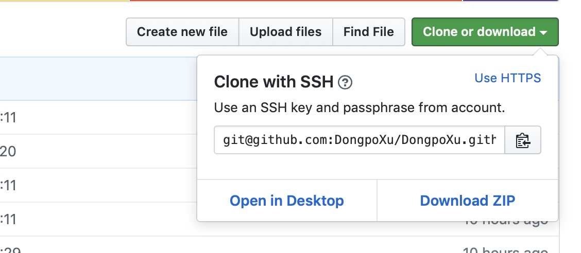Image resolution: width=581 pixels, height=253 pixels.
Task: Click the caret arrow on Clone or download
Action: tap(543, 32)
